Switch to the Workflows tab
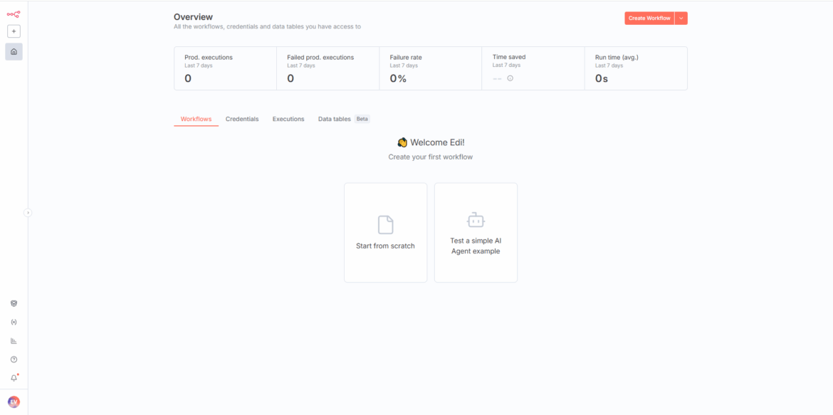The width and height of the screenshot is (833, 415). click(196, 119)
